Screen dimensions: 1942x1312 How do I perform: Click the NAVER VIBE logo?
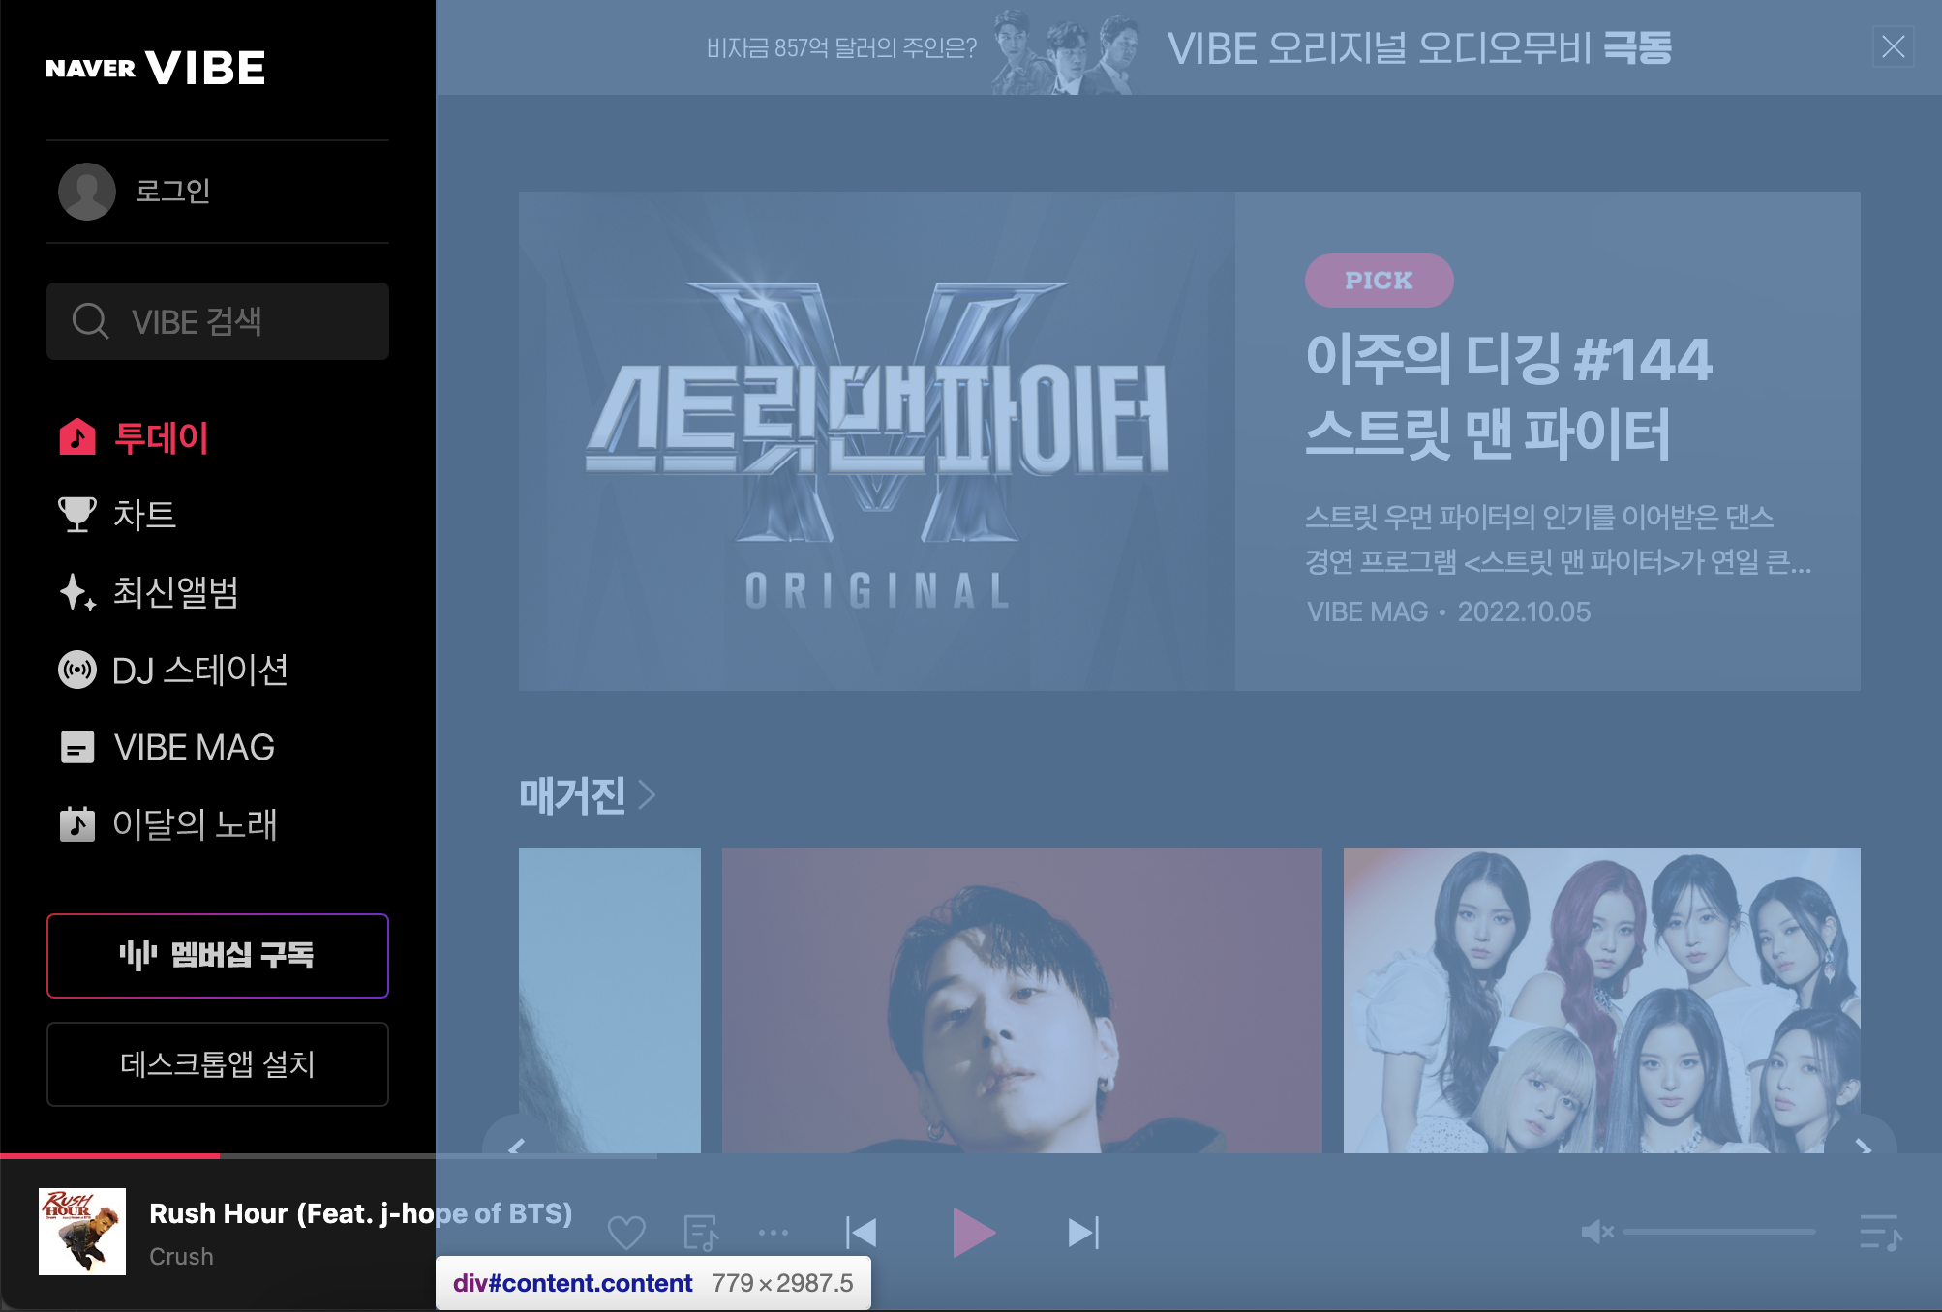coord(156,68)
